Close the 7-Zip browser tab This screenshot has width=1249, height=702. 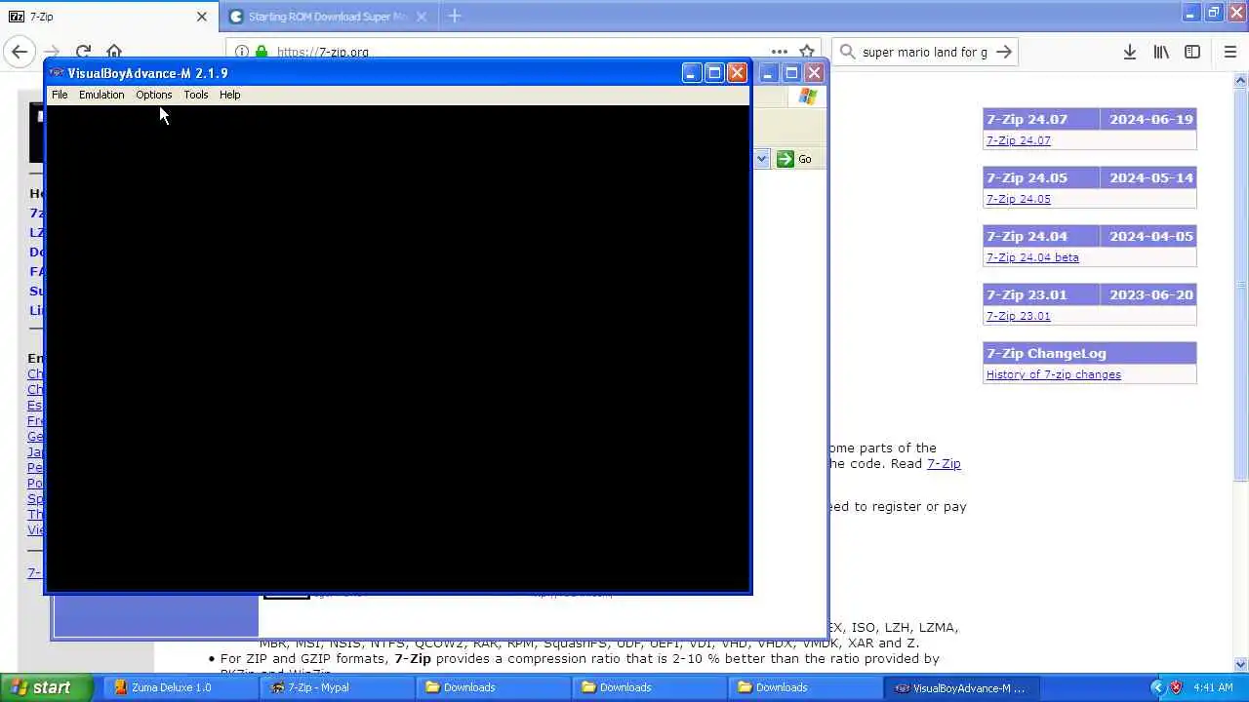(x=202, y=17)
